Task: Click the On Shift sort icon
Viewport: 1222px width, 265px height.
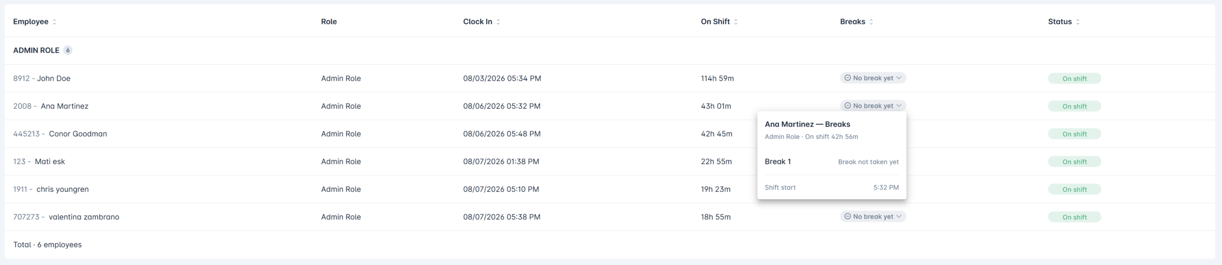Action: pos(736,22)
